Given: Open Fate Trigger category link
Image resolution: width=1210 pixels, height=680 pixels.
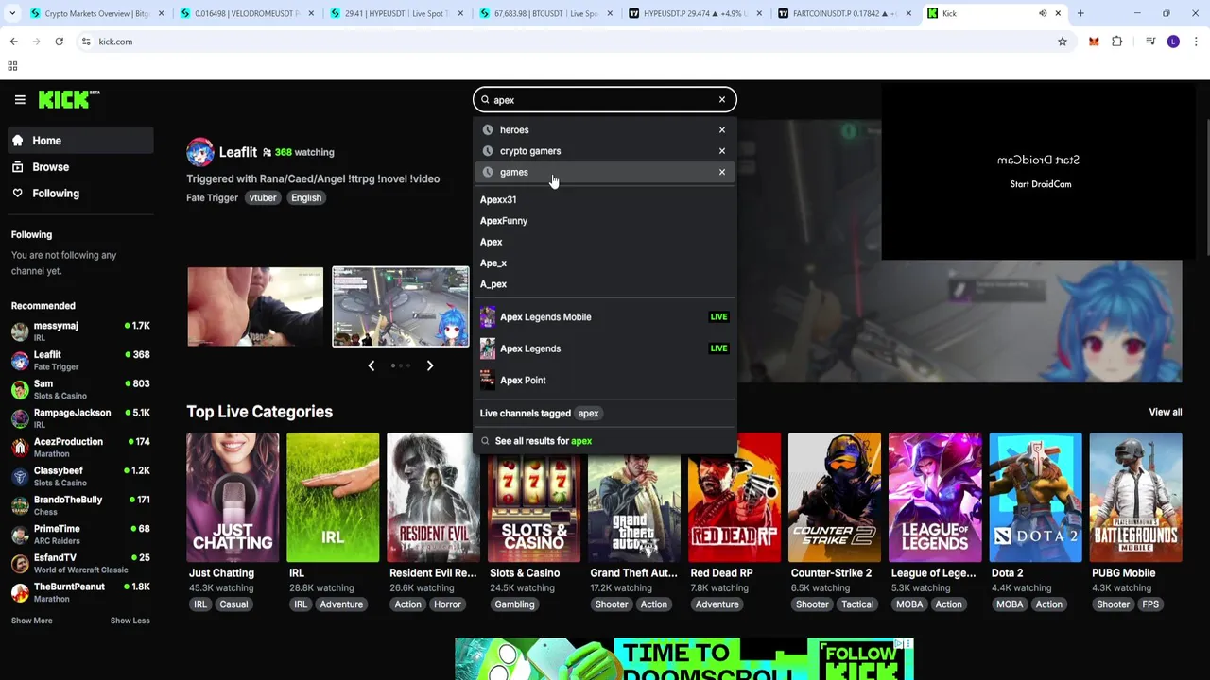Looking at the screenshot, I should [212, 198].
